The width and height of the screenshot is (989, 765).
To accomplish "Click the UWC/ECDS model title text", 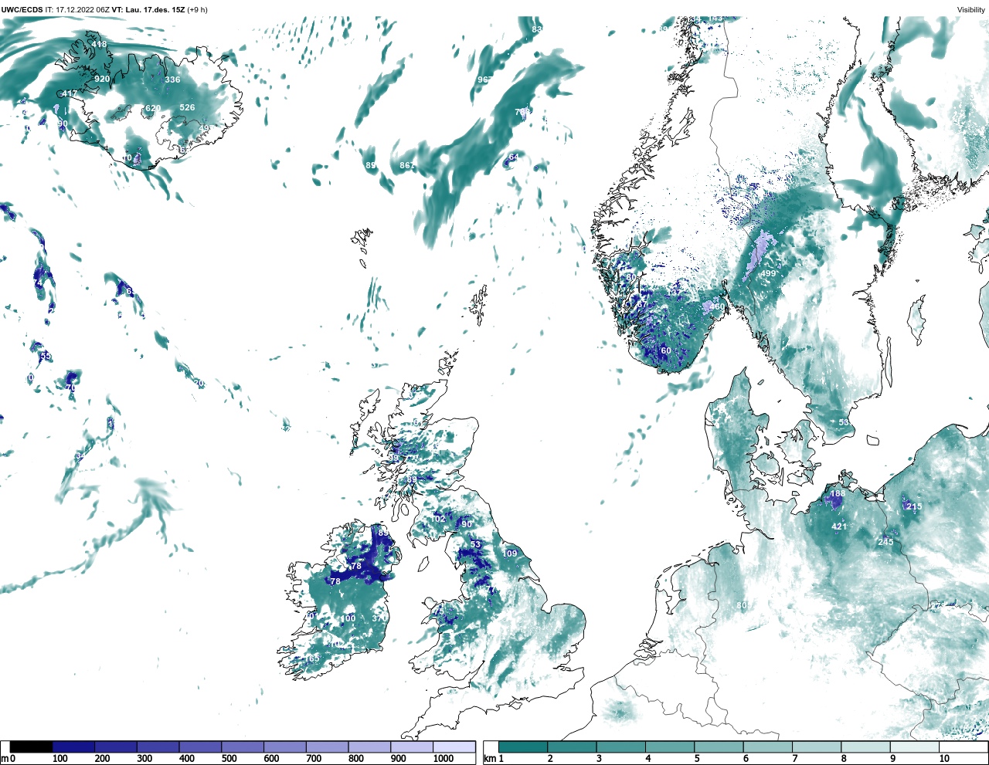I will coord(20,10).
